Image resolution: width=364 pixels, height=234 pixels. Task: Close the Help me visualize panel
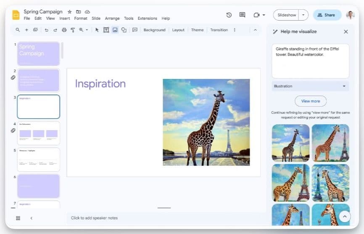[x=346, y=32]
